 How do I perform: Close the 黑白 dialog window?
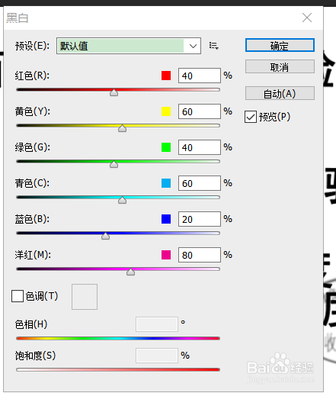(307, 18)
